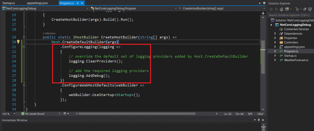This screenshot has height=131, width=314.
Task: Expand the Dependencies node
Action: point(275,33)
